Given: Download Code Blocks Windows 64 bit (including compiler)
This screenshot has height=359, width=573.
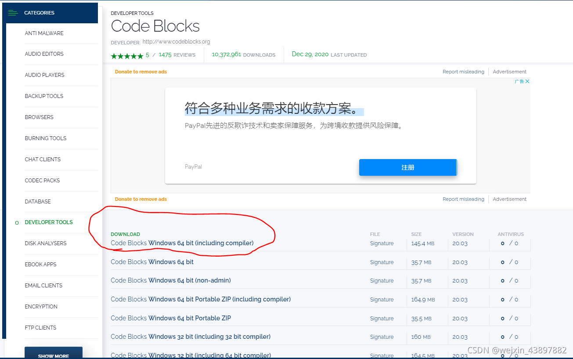Looking at the screenshot, I should coord(182,243).
